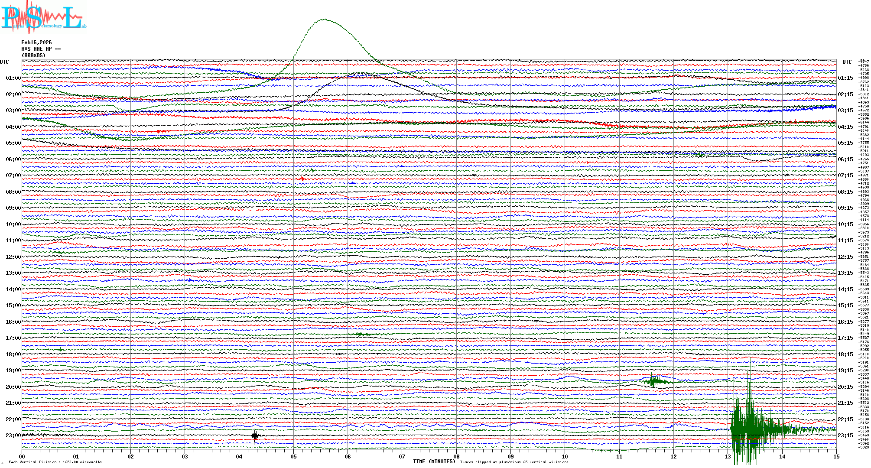Select the 12:00 hour label on left
871x468 pixels.
click(x=13, y=257)
